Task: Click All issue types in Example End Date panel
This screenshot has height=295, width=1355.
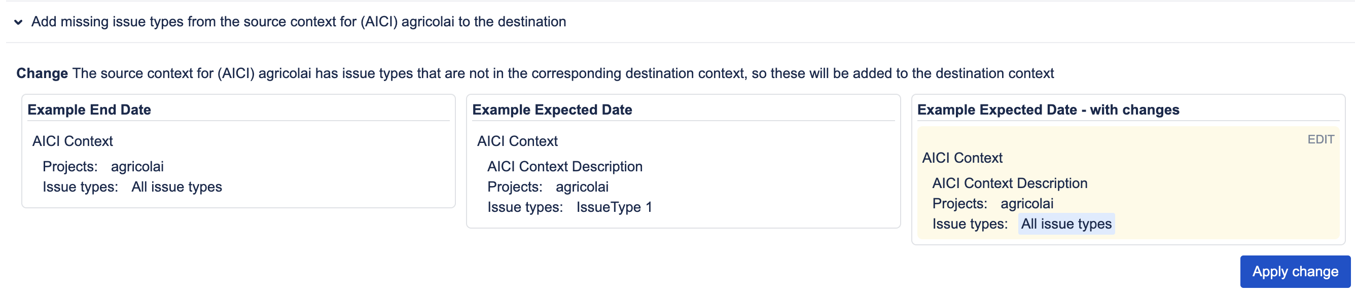Action: (177, 187)
